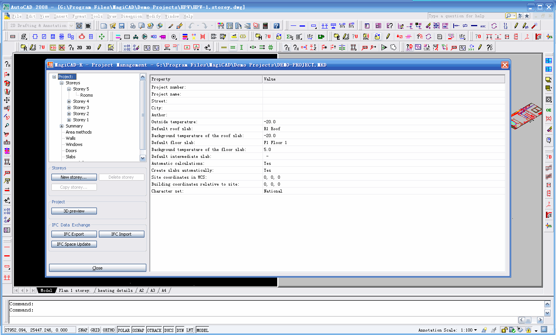This screenshot has height=335, width=556.
Task: Open the File menu
Action: click(17, 16)
